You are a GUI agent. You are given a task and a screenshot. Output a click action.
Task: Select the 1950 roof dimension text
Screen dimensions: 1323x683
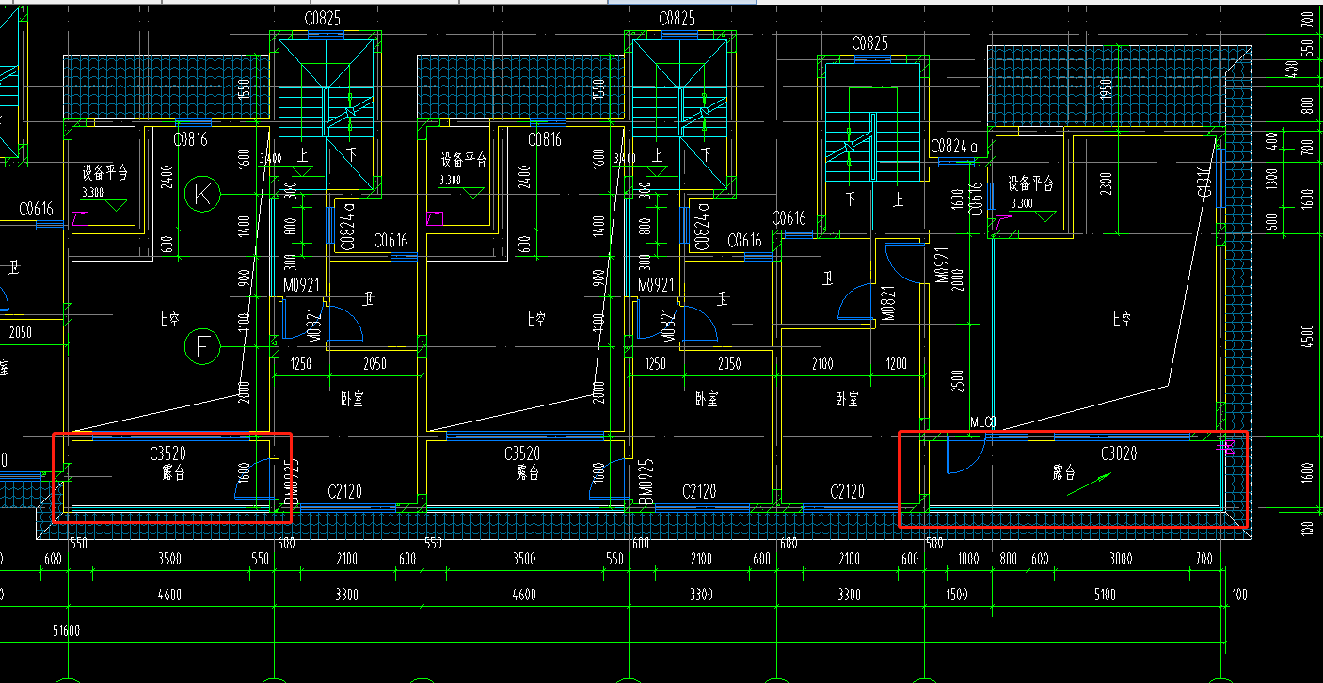tap(1107, 88)
